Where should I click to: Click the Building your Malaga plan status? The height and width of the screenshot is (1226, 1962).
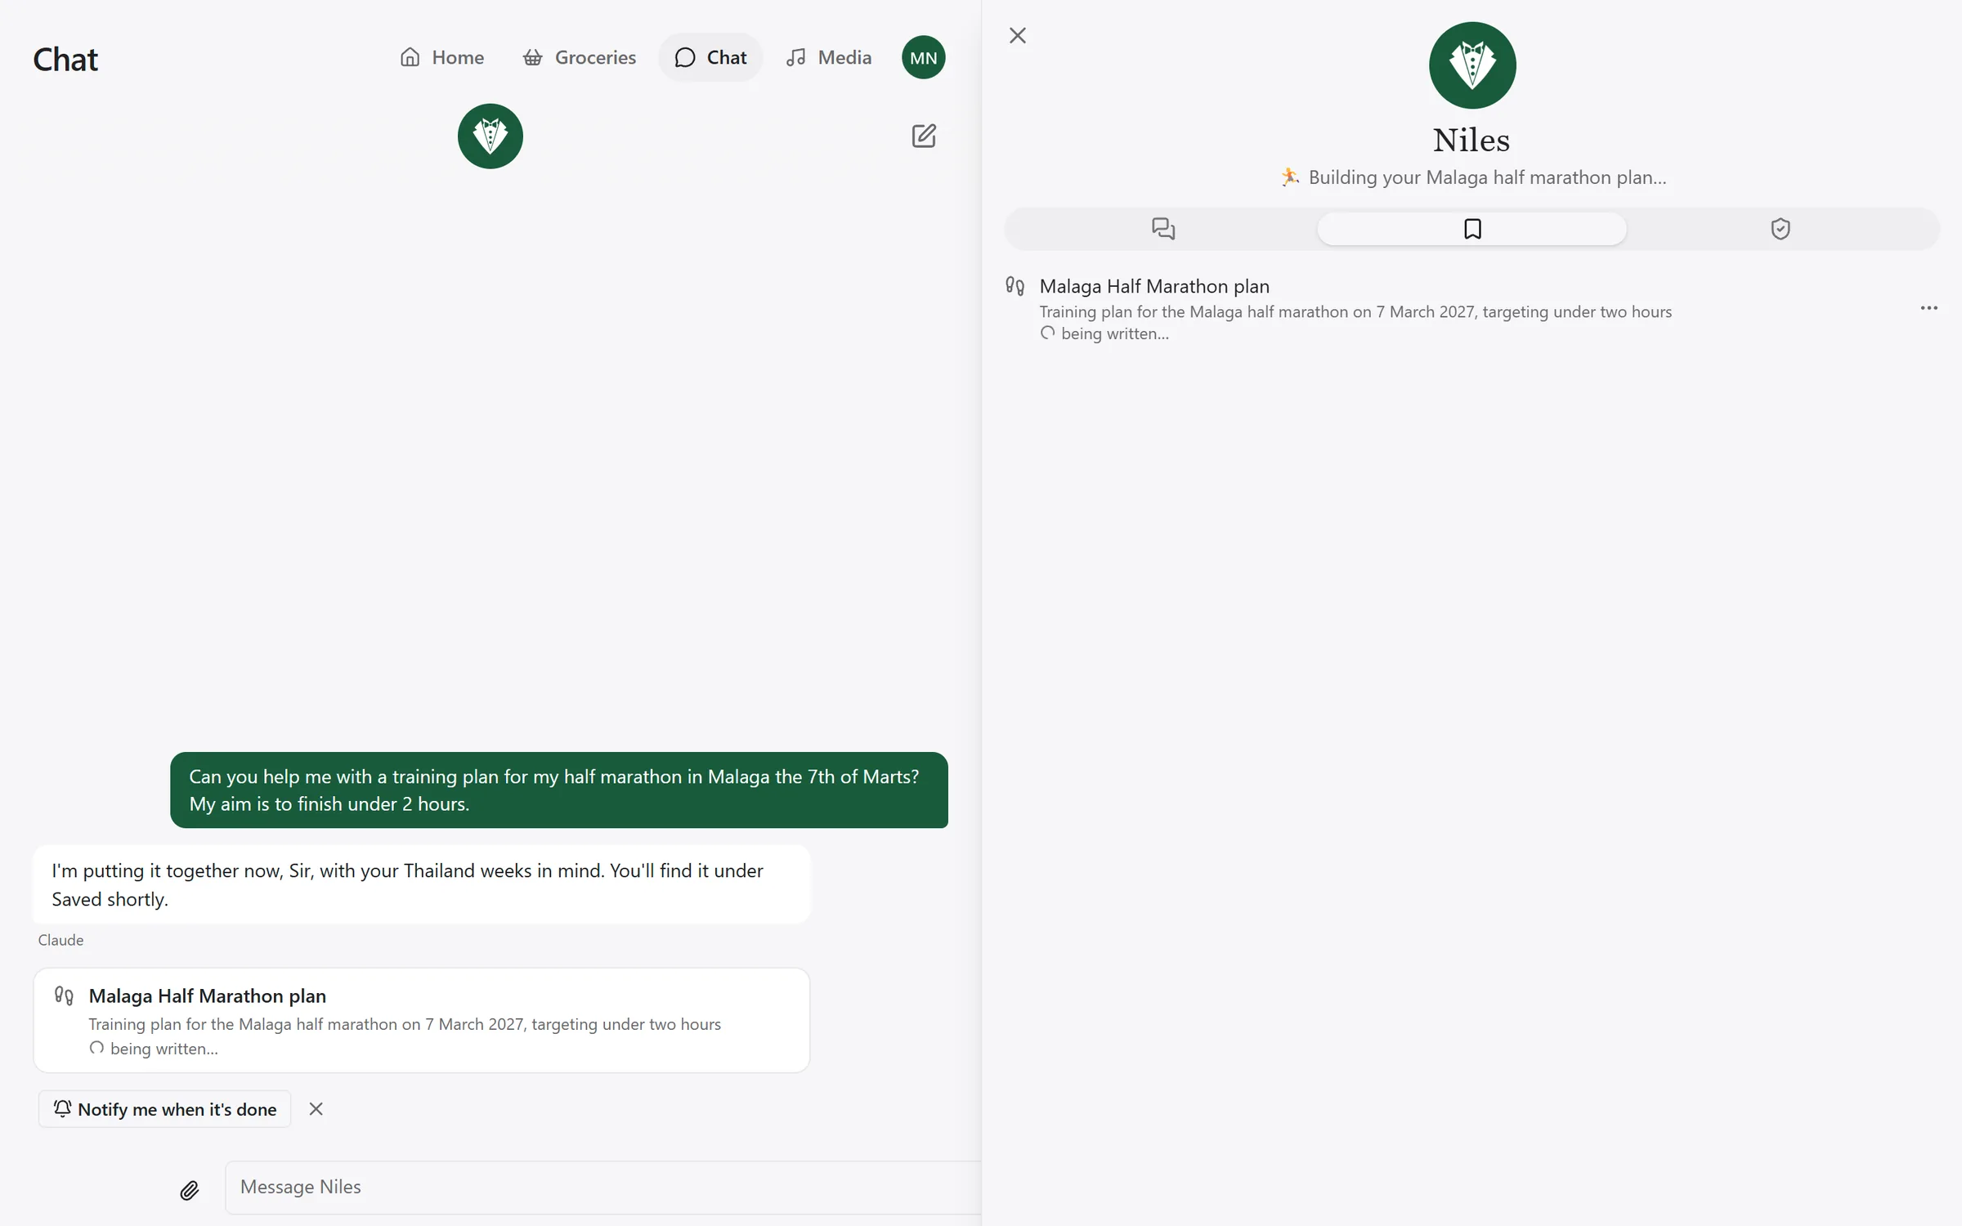pos(1472,177)
